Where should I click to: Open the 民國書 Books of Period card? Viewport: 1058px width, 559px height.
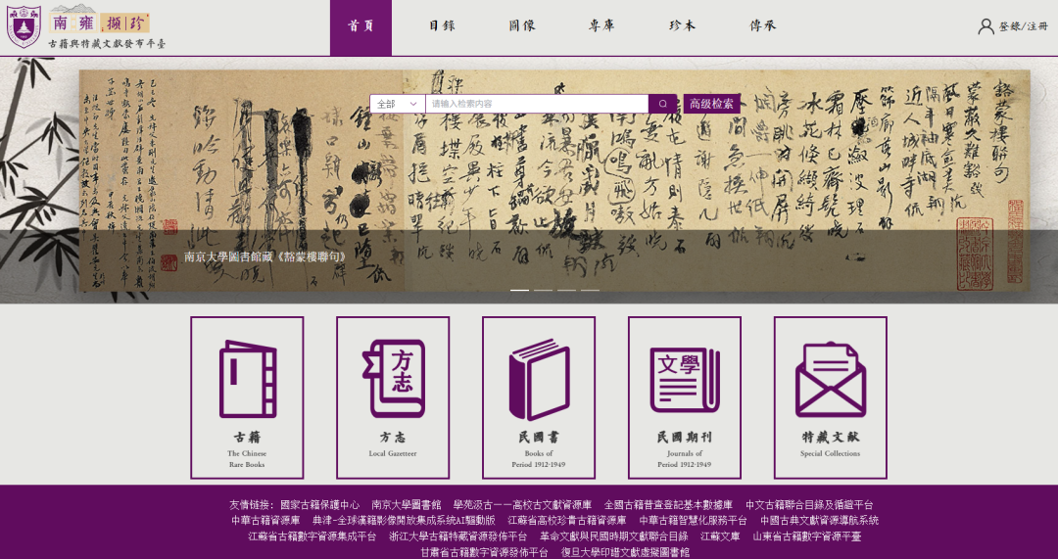539,397
